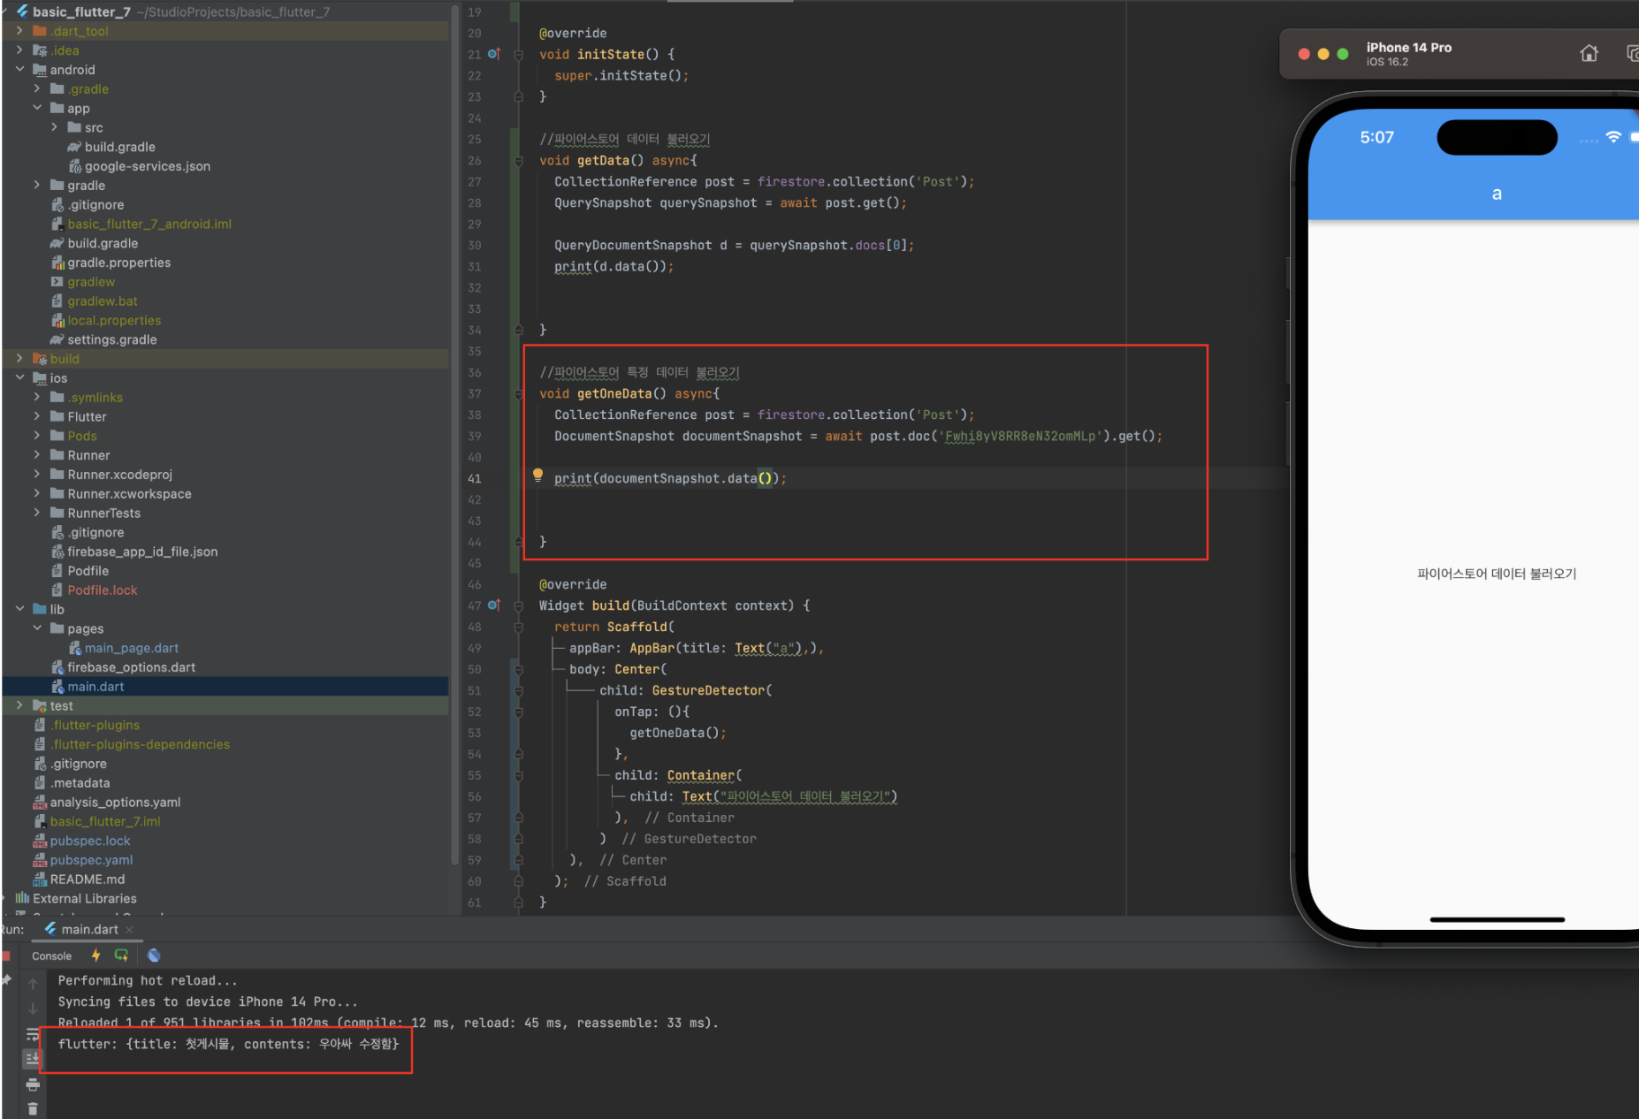The height and width of the screenshot is (1119, 1639).
Task: Expand the Runner.xcworkspace folder
Action: pyautogui.click(x=37, y=494)
